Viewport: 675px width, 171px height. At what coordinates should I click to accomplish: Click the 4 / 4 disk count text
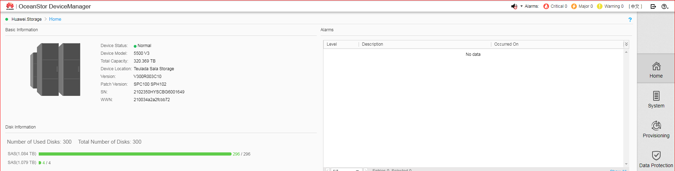(46, 163)
